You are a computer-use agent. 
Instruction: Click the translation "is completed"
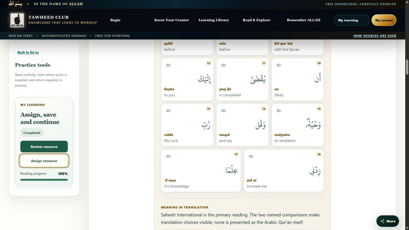click(x=230, y=95)
